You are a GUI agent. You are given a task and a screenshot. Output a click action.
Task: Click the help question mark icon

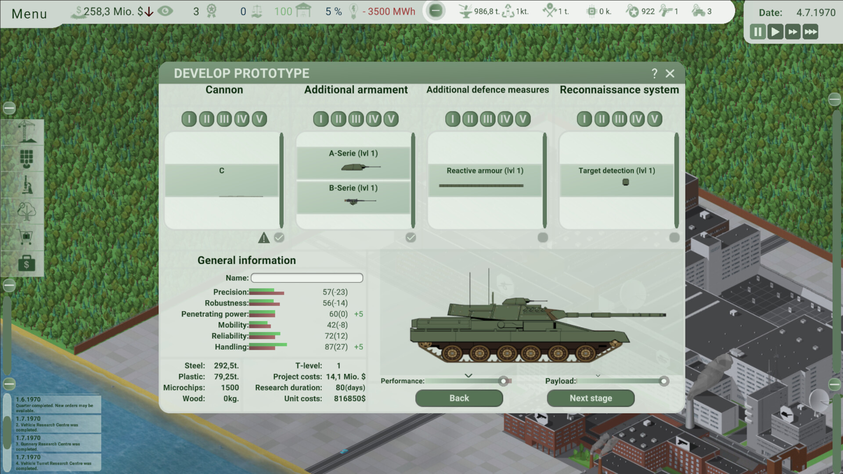coord(654,73)
